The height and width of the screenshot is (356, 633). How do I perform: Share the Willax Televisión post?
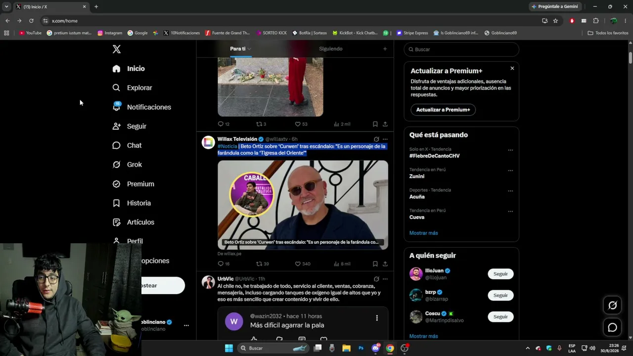[x=385, y=264]
